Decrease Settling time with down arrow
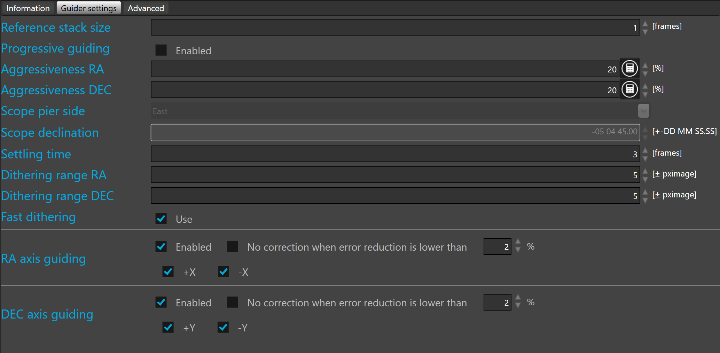The height and width of the screenshot is (353, 720). pyautogui.click(x=645, y=158)
